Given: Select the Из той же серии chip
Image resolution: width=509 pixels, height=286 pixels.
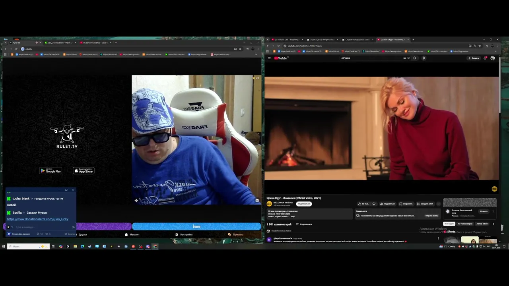Looking at the screenshot, I should (x=465, y=224).
